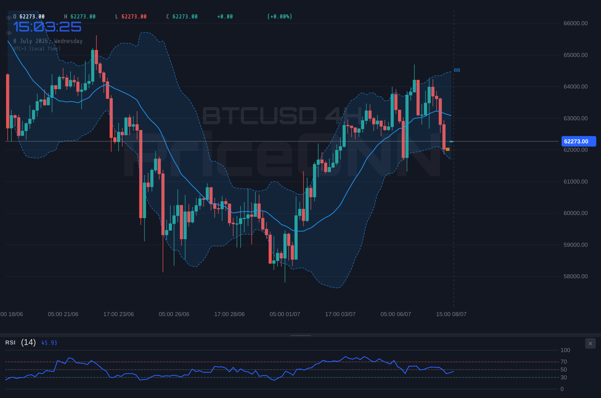Click the 05:00 06/07 time label
This screenshot has height=398, width=601.
pyautogui.click(x=396, y=314)
